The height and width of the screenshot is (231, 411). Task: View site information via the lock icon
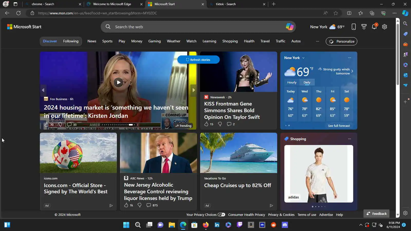[32, 13]
